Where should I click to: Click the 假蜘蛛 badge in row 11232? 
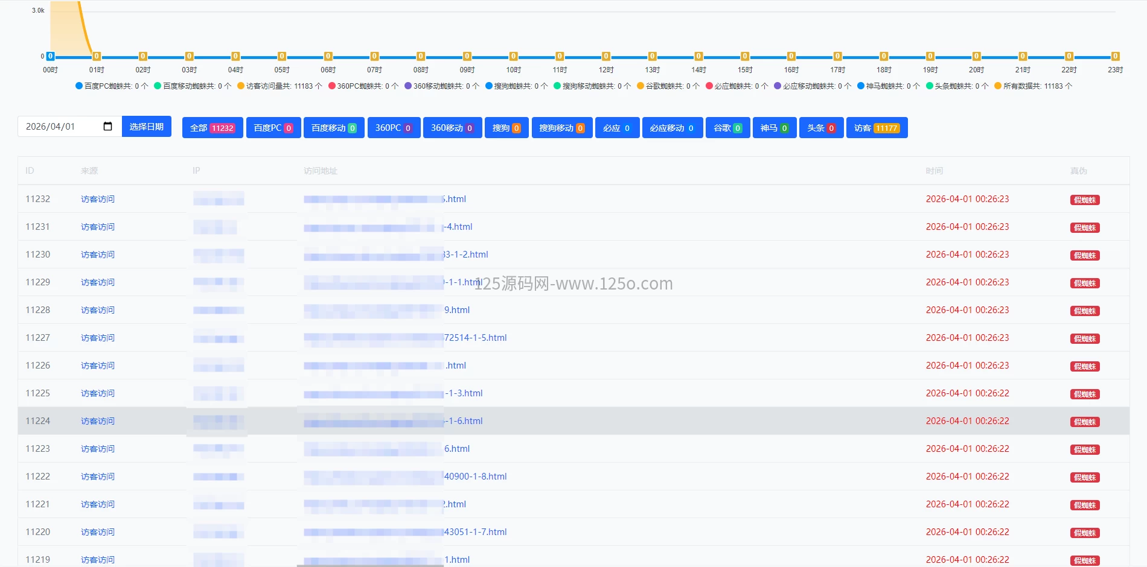[x=1084, y=200]
